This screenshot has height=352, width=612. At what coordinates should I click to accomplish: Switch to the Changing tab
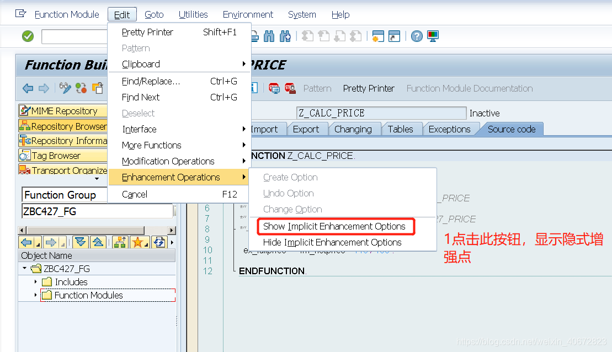click(x=353, y=129)
